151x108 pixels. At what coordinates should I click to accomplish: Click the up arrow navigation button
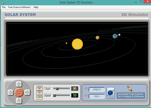(x=19, y=84)
